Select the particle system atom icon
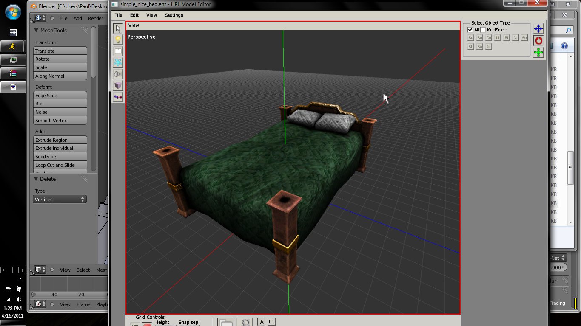The height and width of the screenshot is (326, 581). click(118, 62)
